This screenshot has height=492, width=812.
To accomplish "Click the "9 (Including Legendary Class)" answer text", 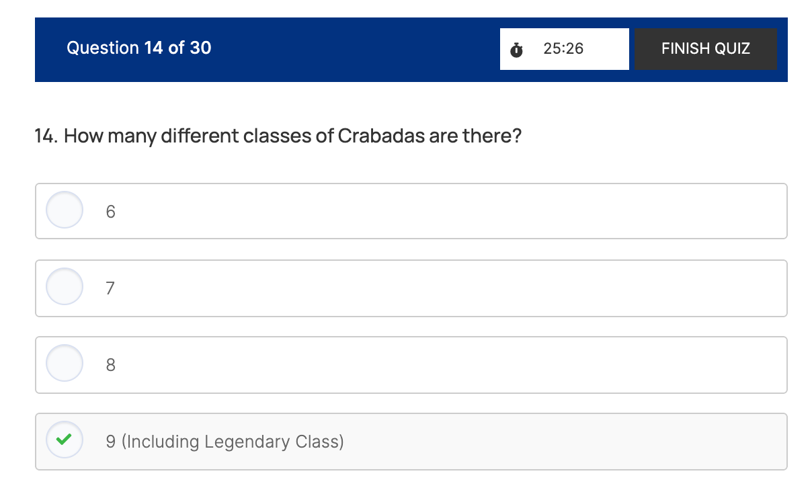I will pyautogui.click(x=225, y=442).
